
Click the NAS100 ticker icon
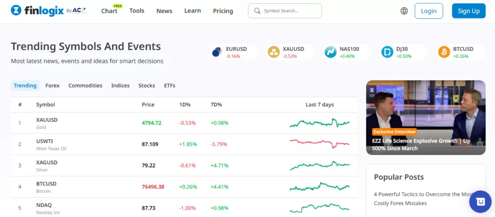coord(331,52)
